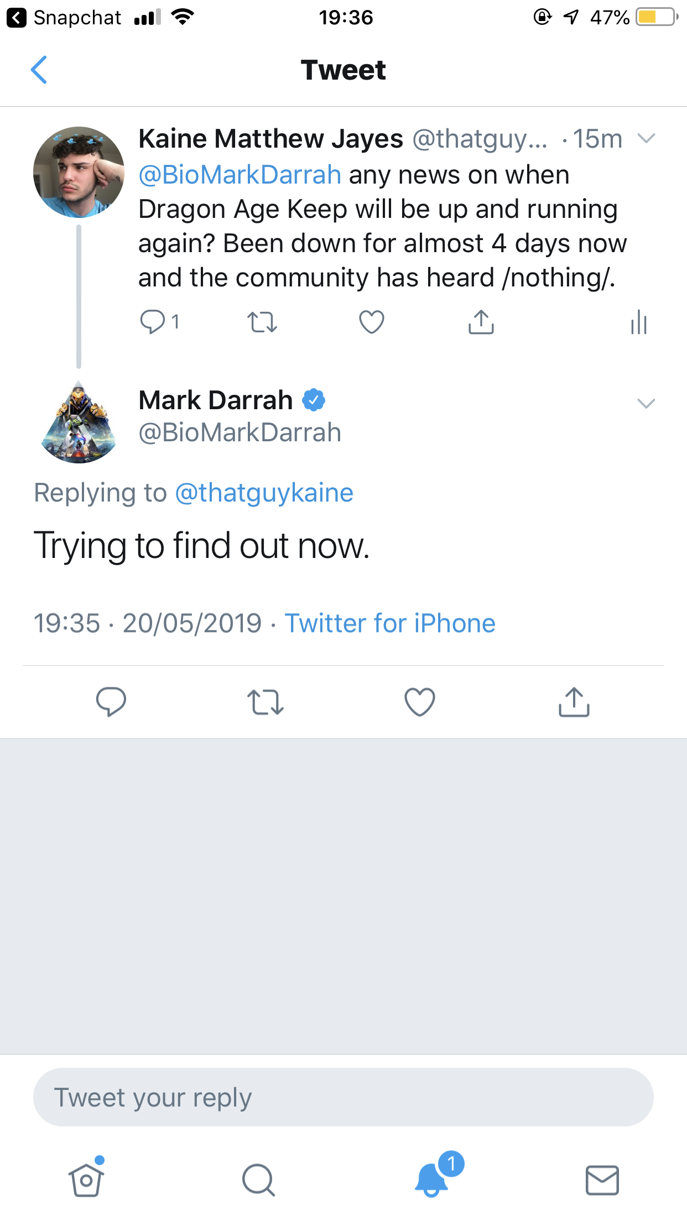Viewport: 687px width, 1221px height.
Task: Focus the Tweet your reply field
Action: coord(343,1098)
